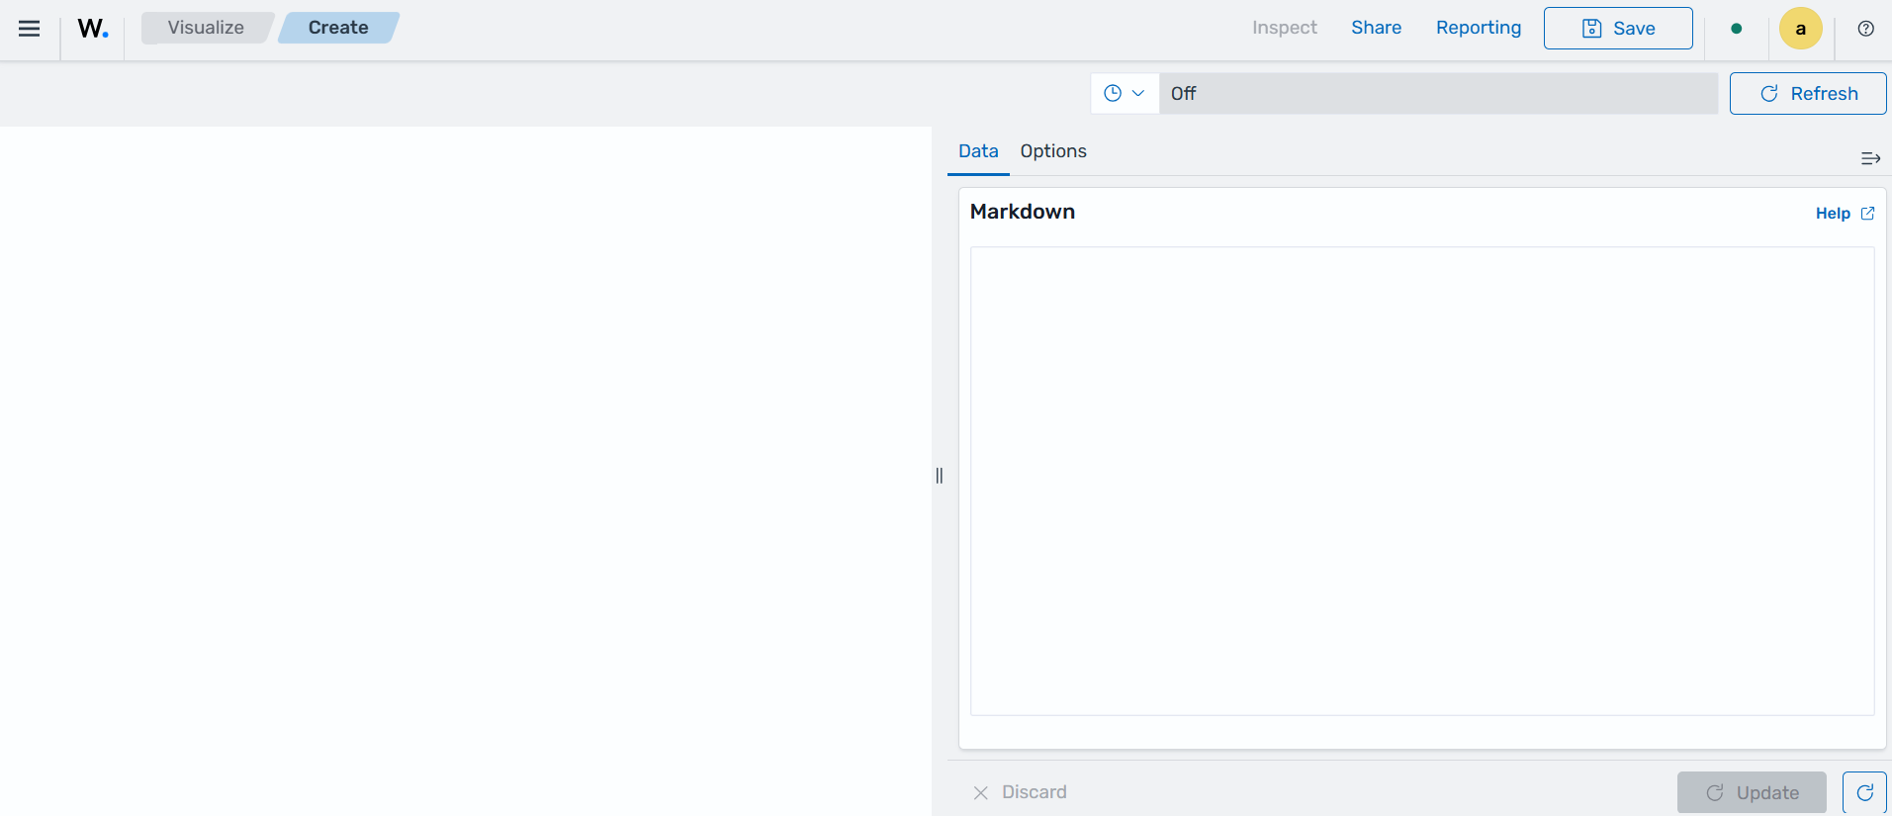This screenshot has width=1892, height=816.
Task: Click the Update button
Action: coord(1752,792)
